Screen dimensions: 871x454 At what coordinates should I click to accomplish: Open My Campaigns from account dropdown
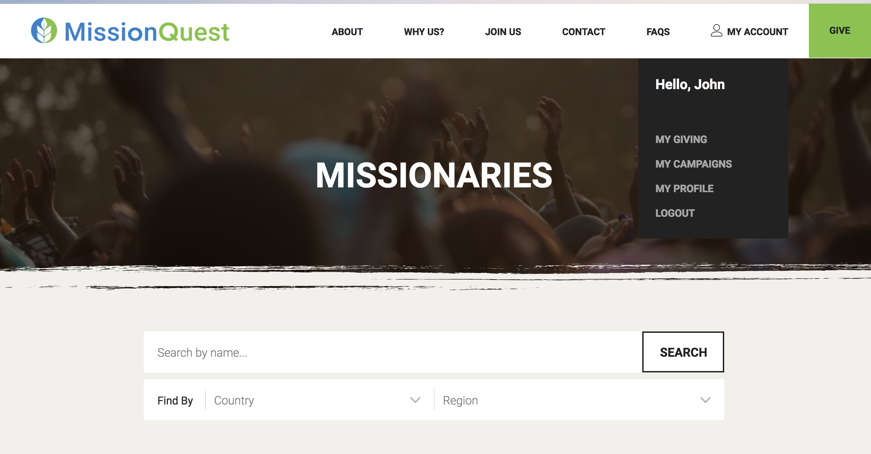693,164
